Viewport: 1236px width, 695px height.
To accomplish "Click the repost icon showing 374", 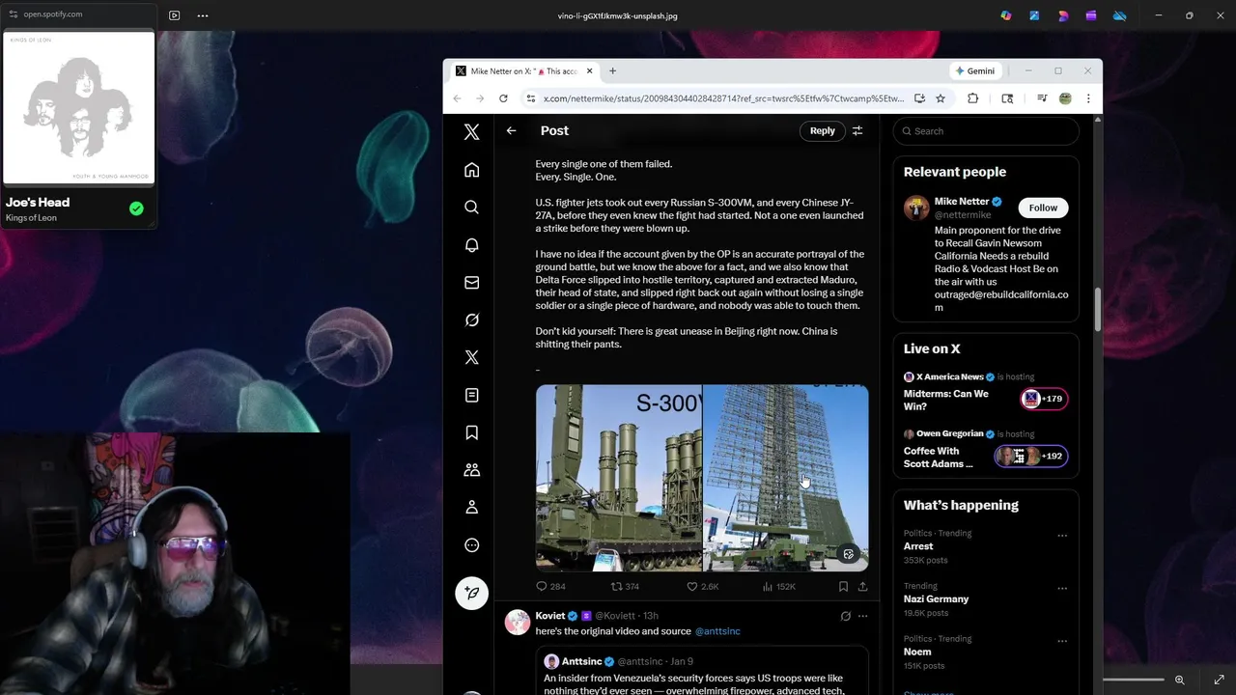I will coord(625,586).
